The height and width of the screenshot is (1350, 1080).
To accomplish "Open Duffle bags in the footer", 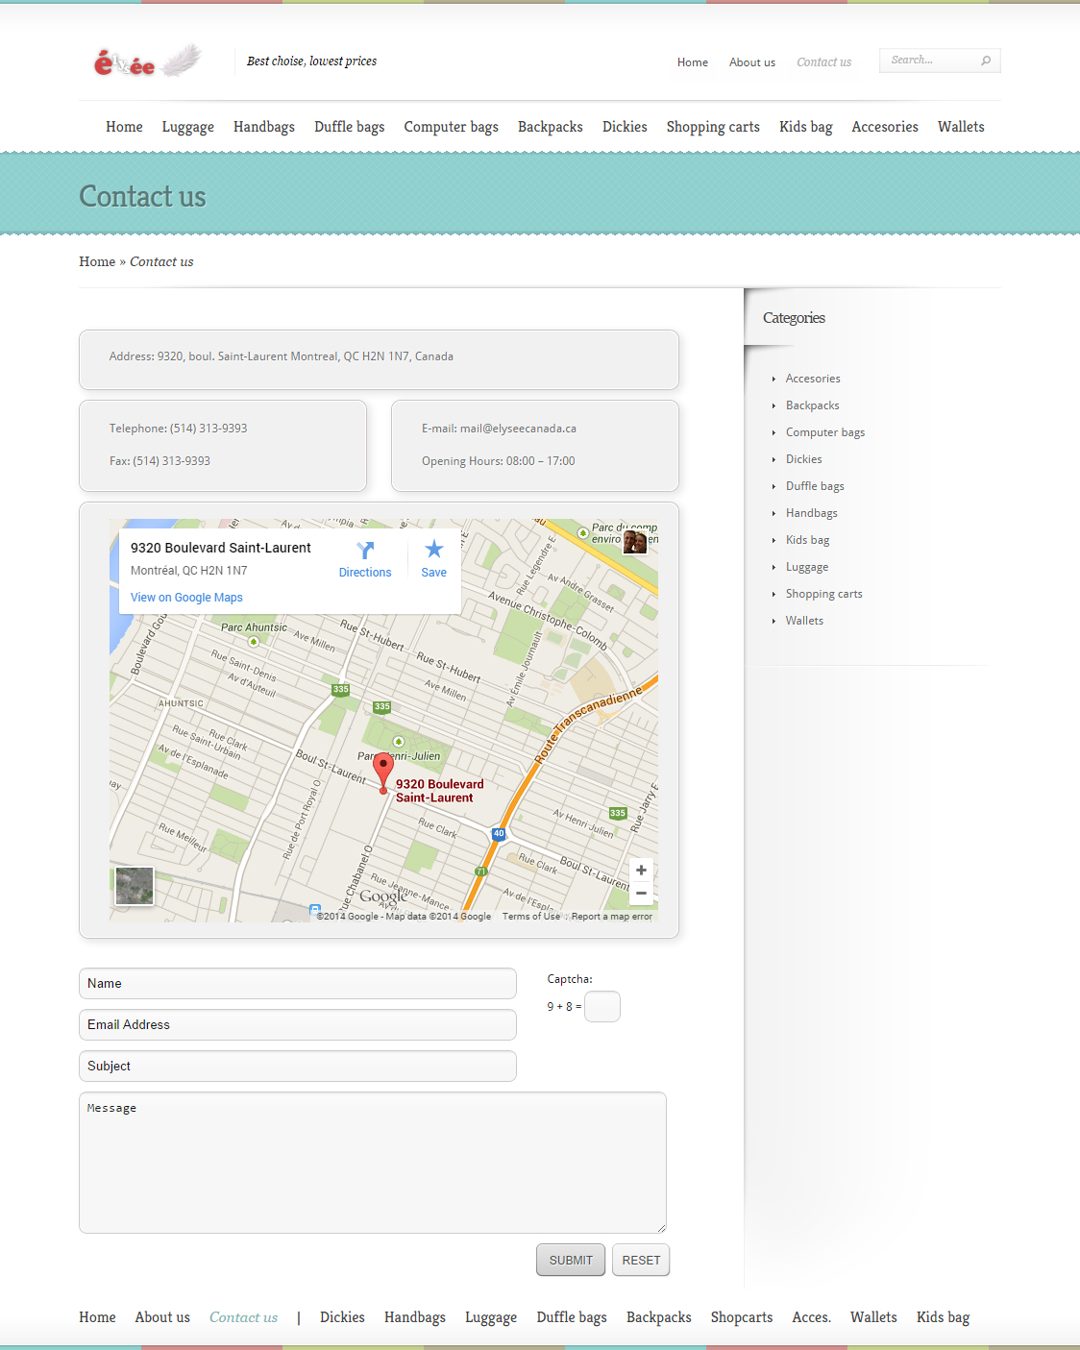I will point(572,1317).
